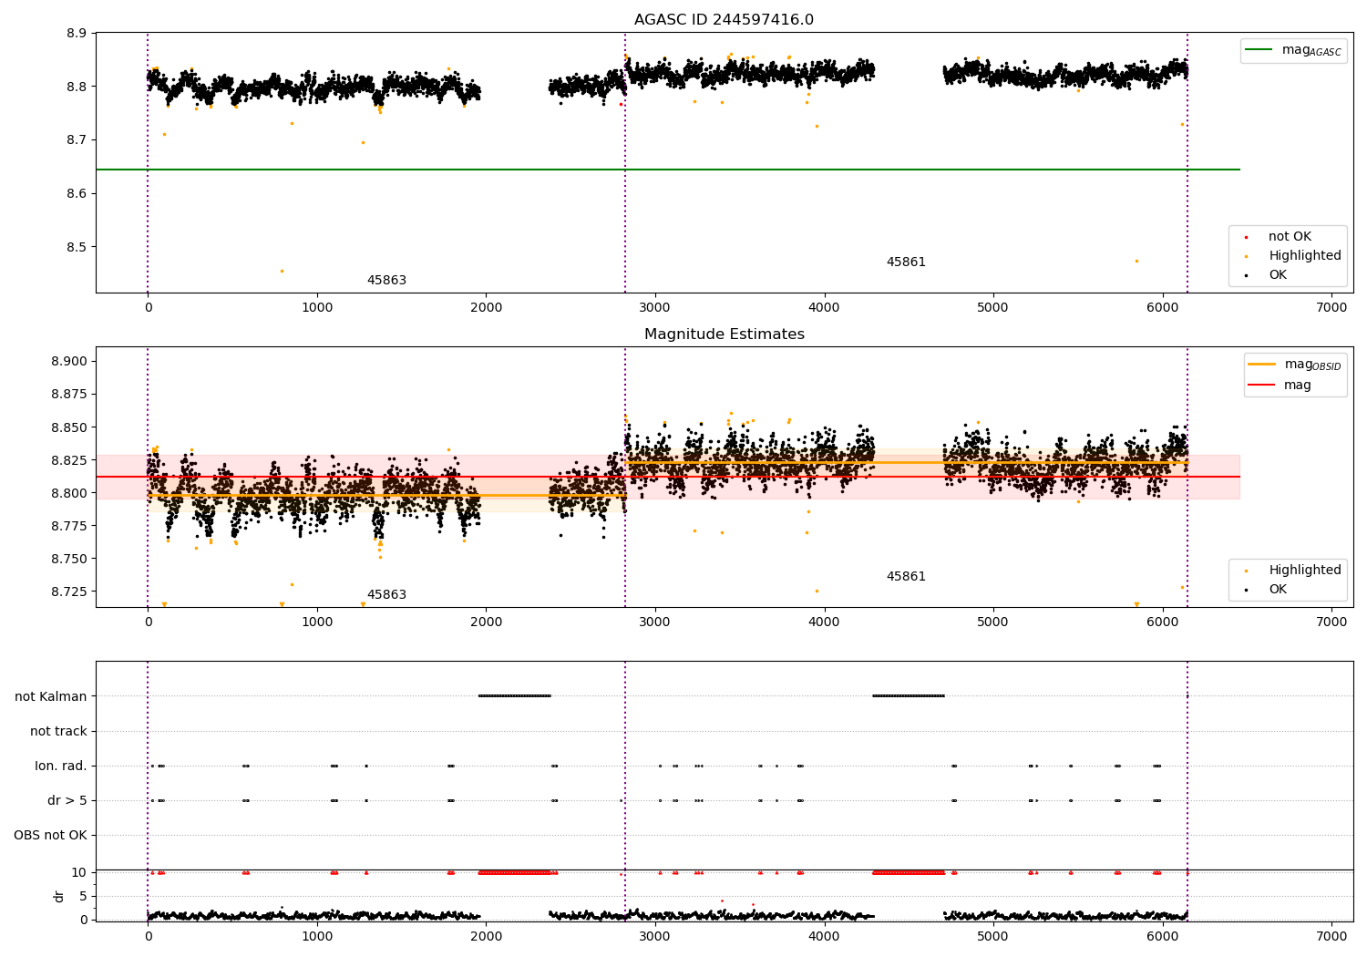Click the '8.725' y-axis tick in Magnitude Estimates
This screenshot has height=957, width=1367.
(x=69, y=592)
